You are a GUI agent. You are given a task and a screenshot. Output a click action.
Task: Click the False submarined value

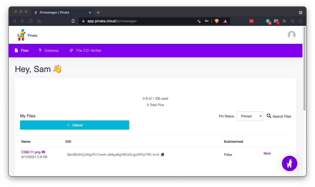[228, 154]
